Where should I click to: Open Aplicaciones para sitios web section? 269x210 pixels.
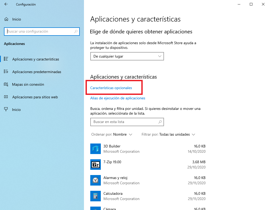pyautogui.click(x=35, y=97)
